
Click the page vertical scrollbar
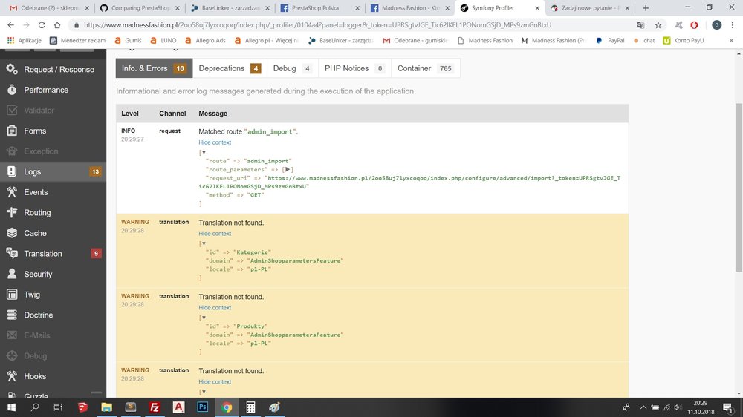coord(739,188)
